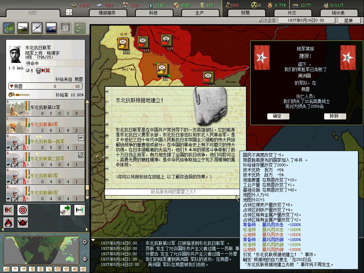Select the seventh map mode region icon
This screenshot has width=364, height=273.
coord(58,269)
